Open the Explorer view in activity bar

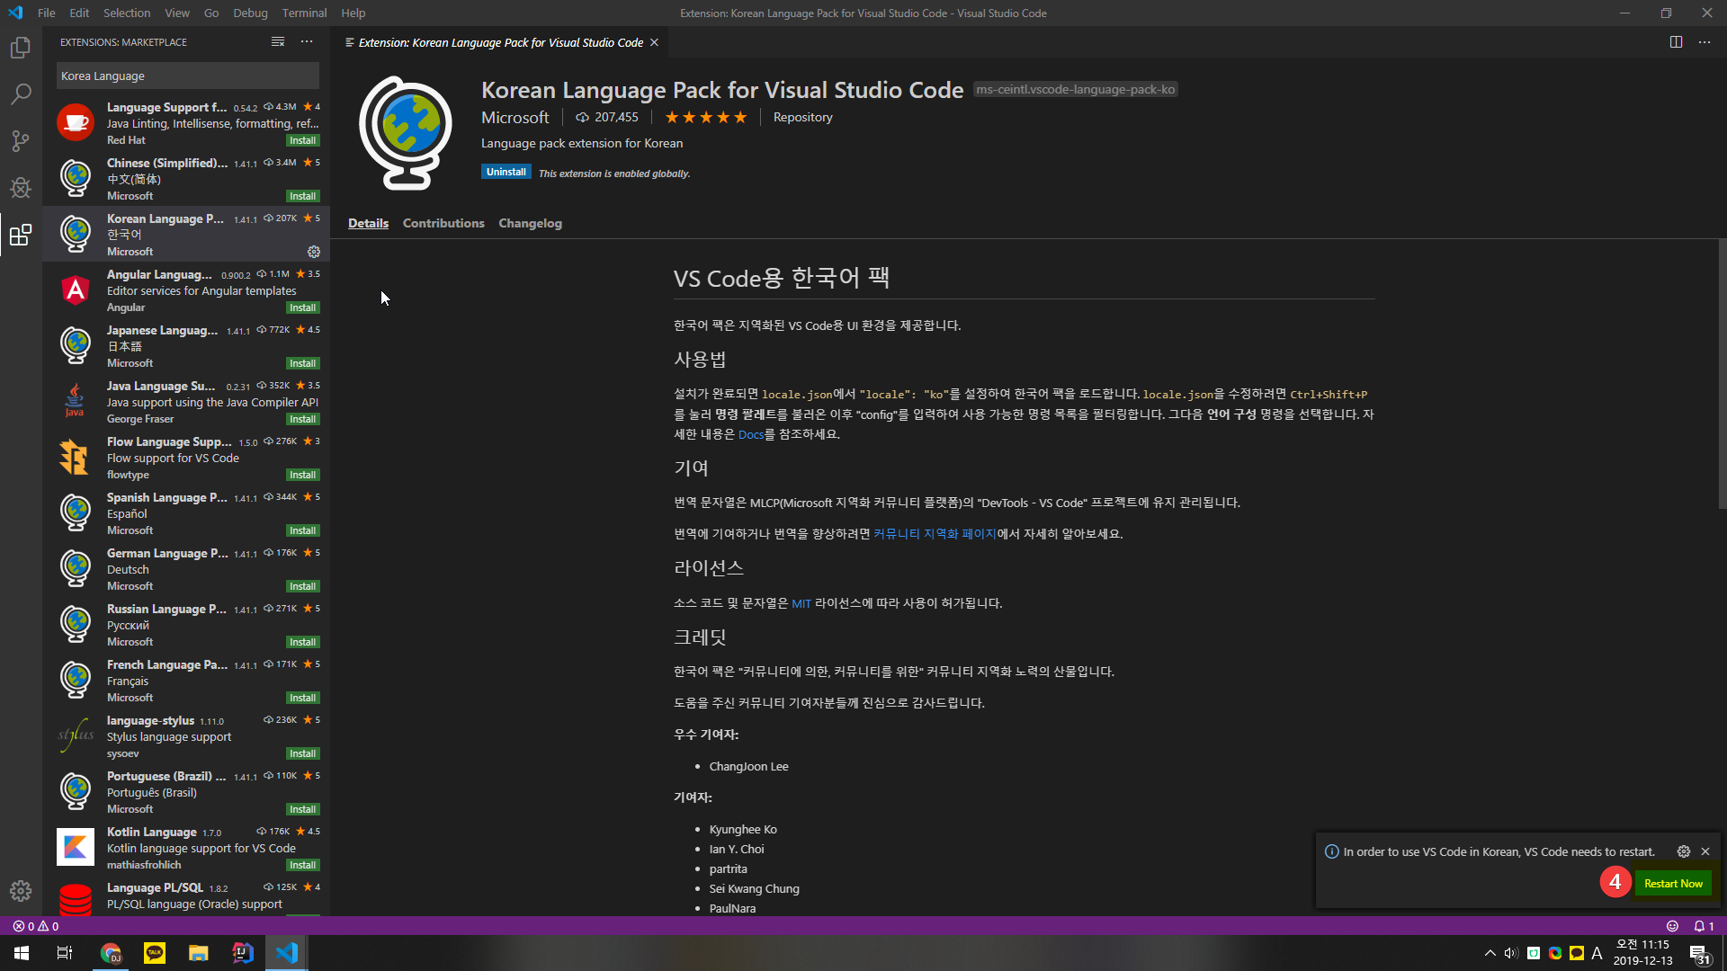[x=20, y=48]
